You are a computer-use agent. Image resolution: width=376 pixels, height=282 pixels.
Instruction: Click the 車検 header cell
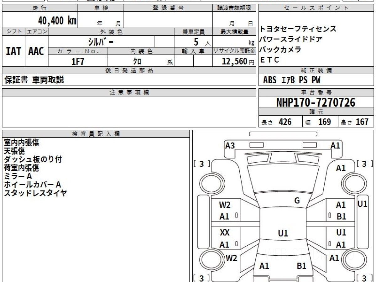tap(101, 8)
